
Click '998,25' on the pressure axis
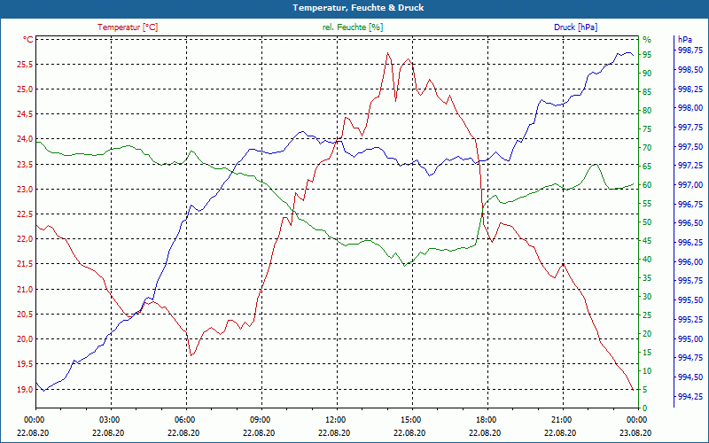tap(690, 89)
